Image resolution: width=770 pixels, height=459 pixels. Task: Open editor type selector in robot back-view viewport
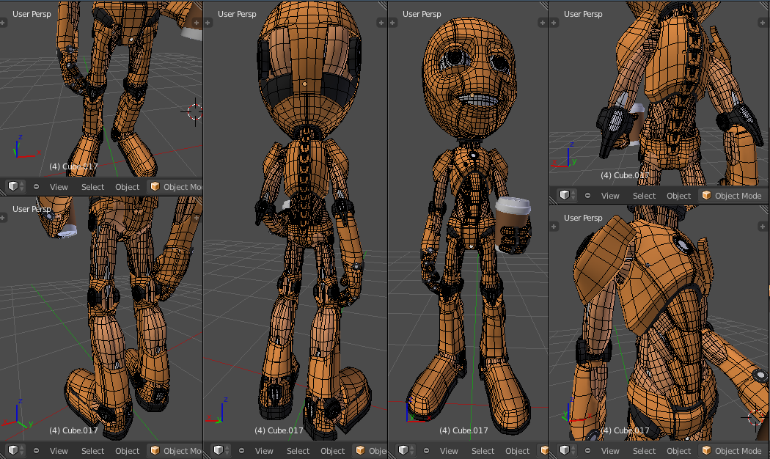click(x=221, y=451)
